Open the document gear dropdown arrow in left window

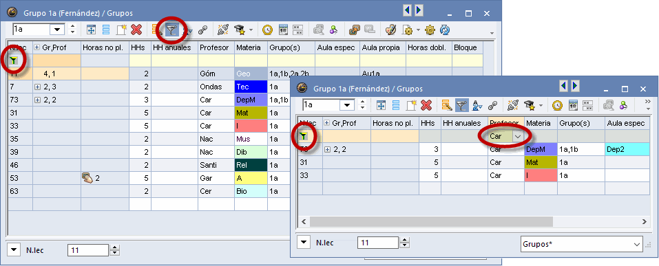419,30
